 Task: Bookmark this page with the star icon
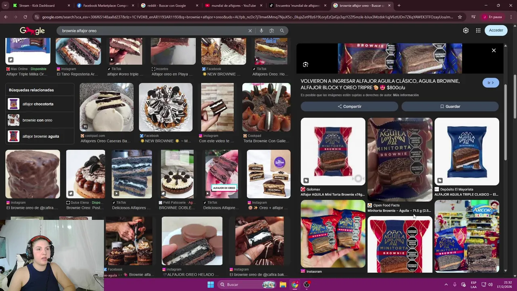coord(460,17)
